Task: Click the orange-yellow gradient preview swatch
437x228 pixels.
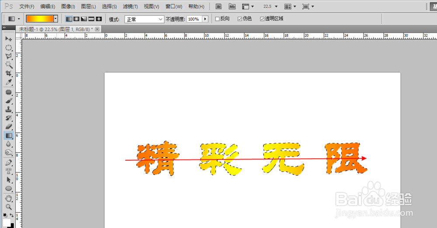Action: click(x=40, y=19)
